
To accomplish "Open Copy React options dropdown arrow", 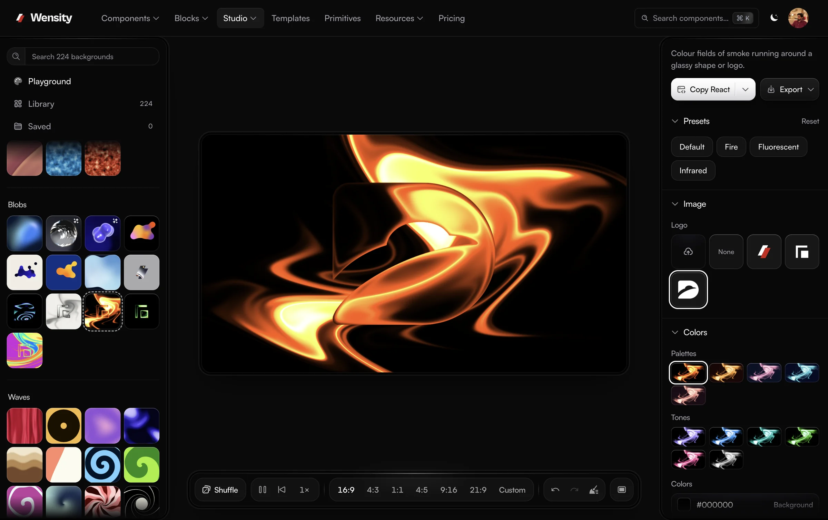I will coord(745,89).
